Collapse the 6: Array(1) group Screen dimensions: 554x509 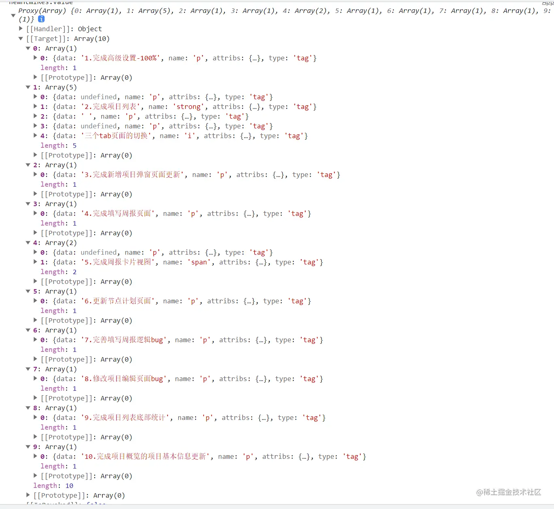click(28, 330)
